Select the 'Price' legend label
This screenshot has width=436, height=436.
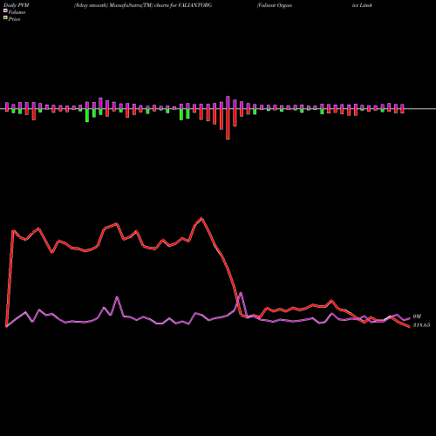pos(14,19)
